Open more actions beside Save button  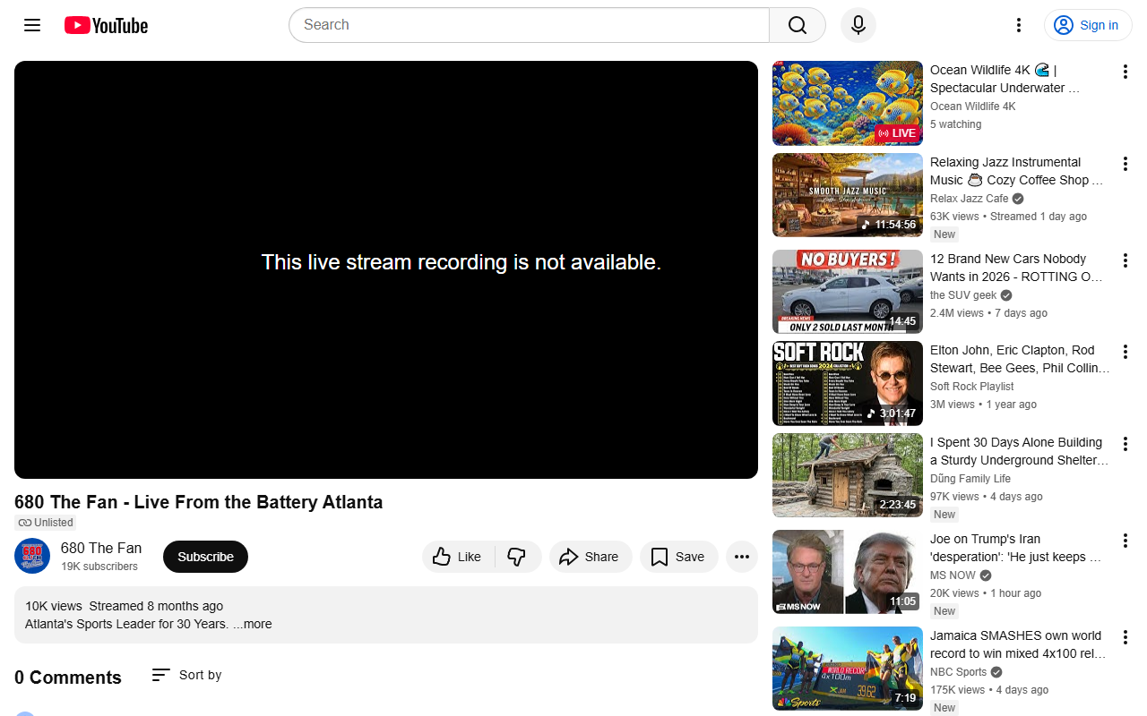pyautogui.click(x=742, y=557)
